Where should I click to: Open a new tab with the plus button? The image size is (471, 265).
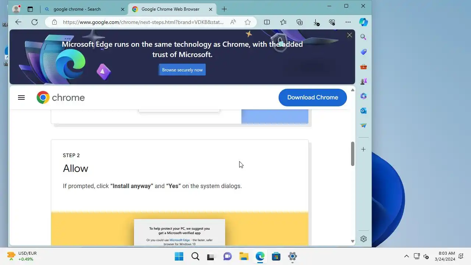click(224, 9)
